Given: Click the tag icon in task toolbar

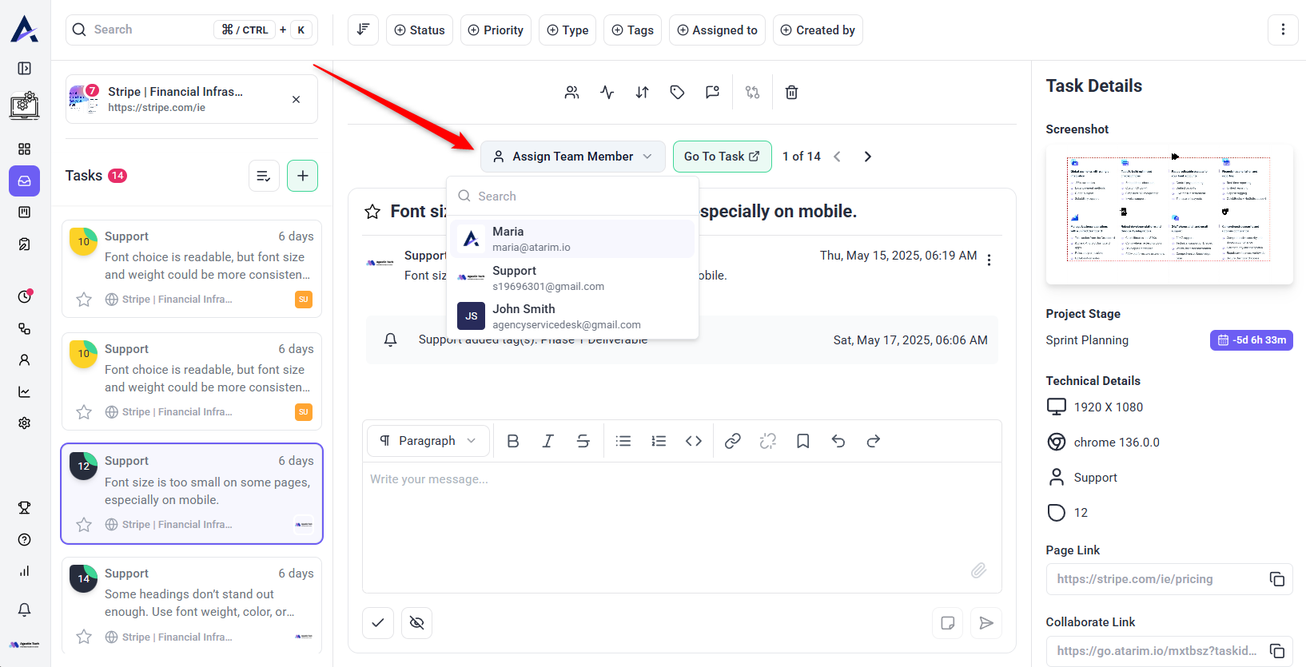Looking at the screenshot, I should pos(677,93).
